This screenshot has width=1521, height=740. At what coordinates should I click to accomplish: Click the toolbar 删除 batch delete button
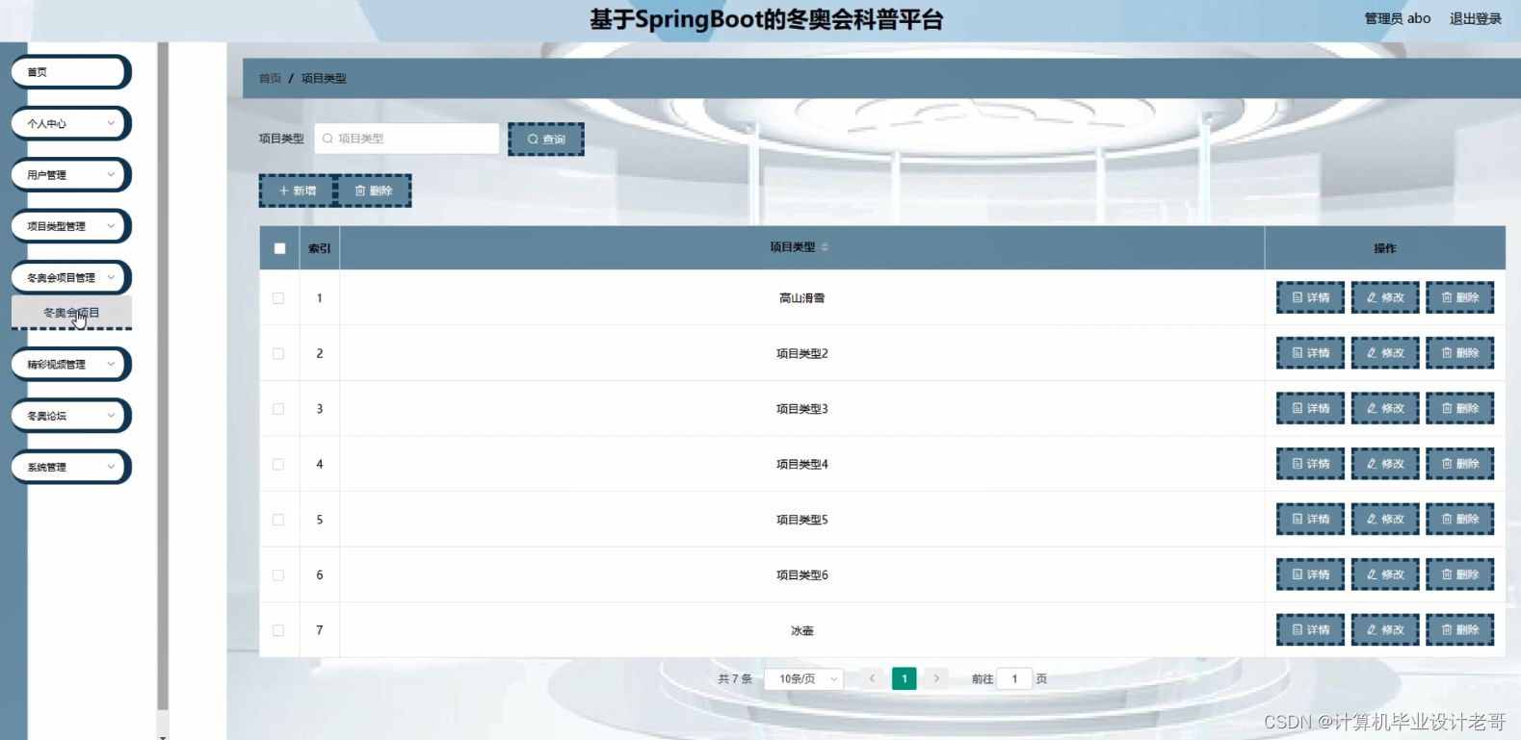click(x=374, y=191)
